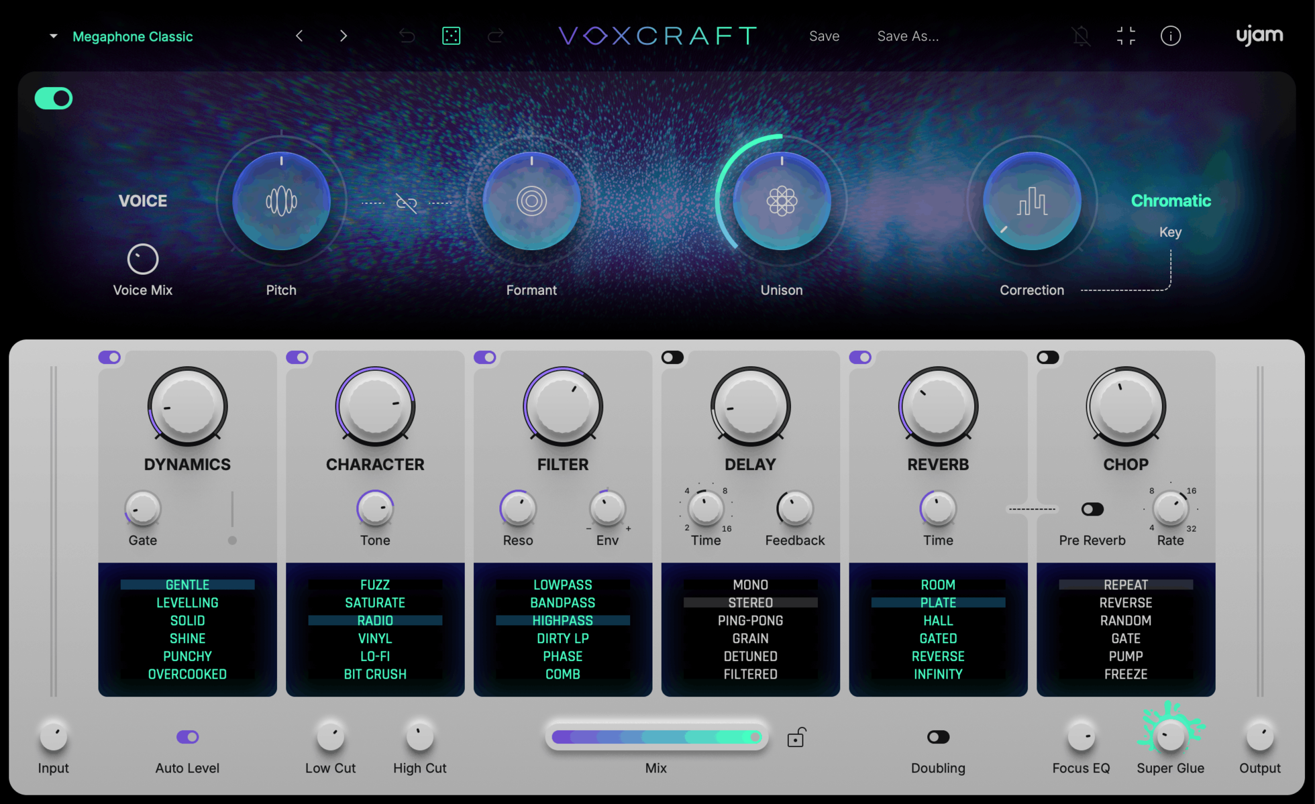The width and height of the screenshot is (1315, 804).
Task: Click the Save menu item
Action: pyautogui.click(x=824, y=36)
